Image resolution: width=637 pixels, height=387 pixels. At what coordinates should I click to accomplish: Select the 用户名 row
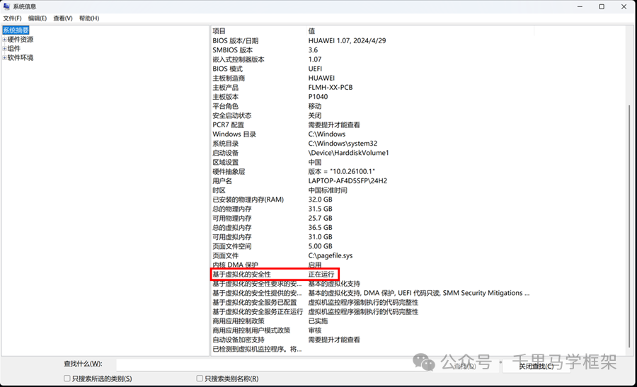(x=372, y=180)
